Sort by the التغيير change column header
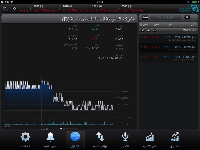The image size is (200, 150). [156, 25]
